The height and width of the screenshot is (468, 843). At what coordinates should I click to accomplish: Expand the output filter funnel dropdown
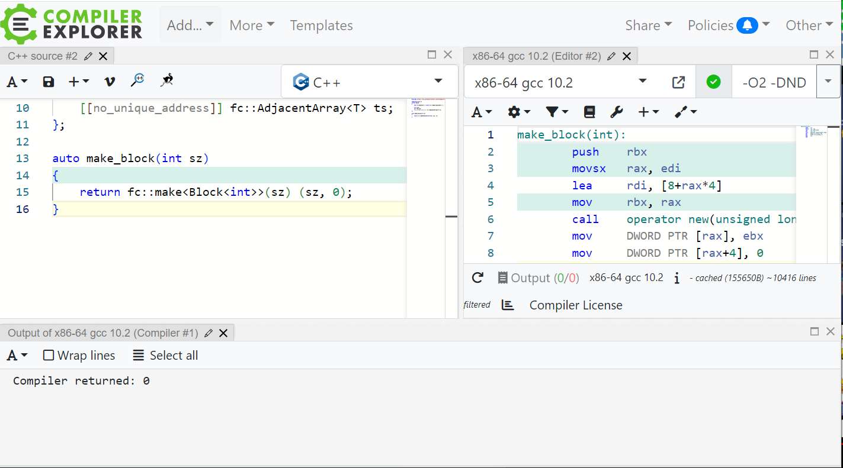[x=556, y=112]
